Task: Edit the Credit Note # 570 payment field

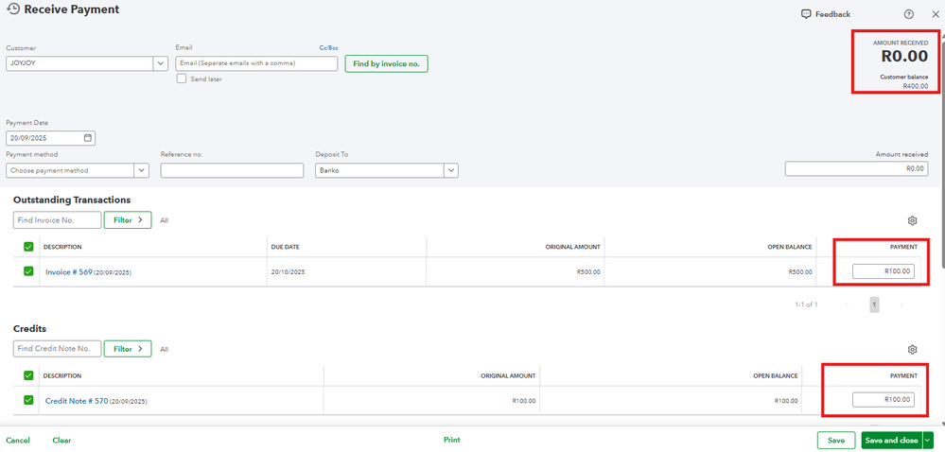Action: [x=883, y=400]
